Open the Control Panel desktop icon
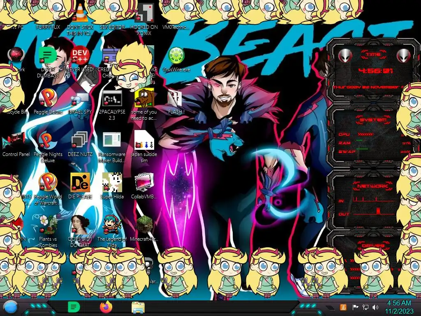 [x=14, y=141]
